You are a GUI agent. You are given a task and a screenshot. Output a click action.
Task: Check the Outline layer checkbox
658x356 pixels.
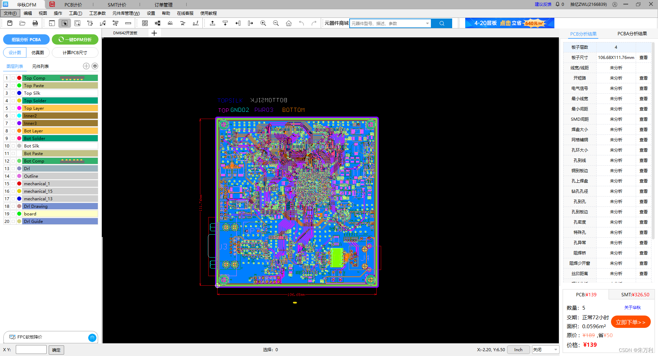point(13,176)
